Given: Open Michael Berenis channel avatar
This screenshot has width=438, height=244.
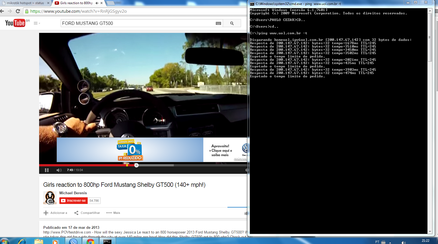Looking at the screenshot, I should 50,198.
